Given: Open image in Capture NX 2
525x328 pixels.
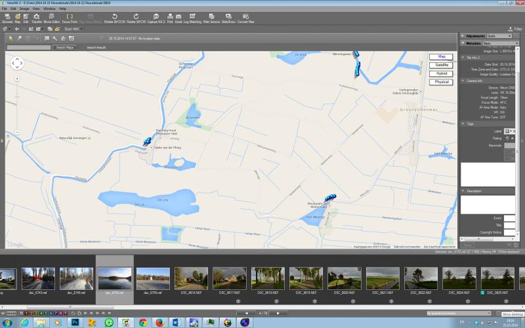Looking at the screenshot, I should click(x=156, y=18).
